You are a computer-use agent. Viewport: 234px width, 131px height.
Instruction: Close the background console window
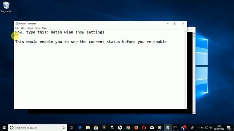click(192, 29)
